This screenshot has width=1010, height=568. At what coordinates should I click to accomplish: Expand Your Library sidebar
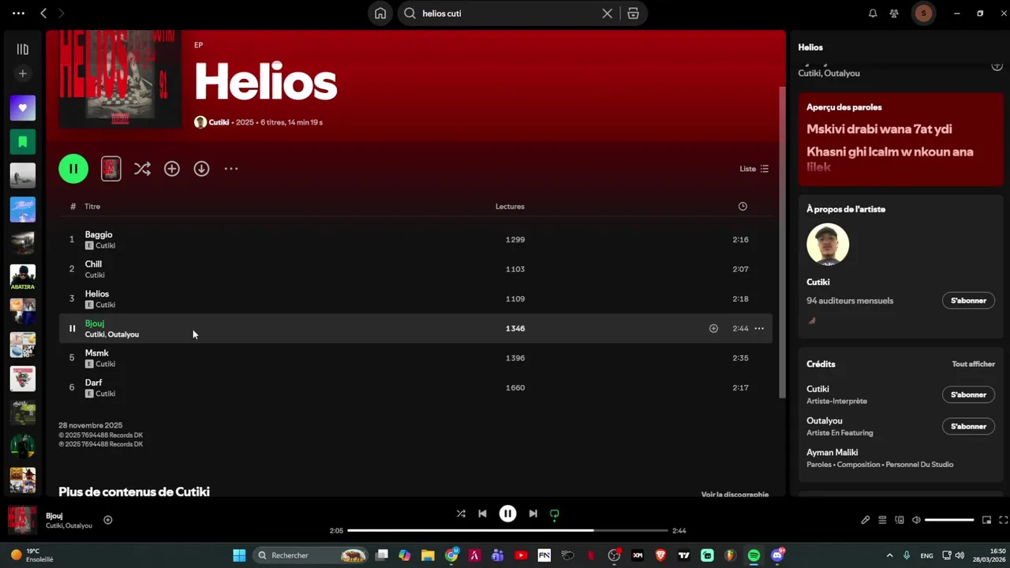[23, 49]
